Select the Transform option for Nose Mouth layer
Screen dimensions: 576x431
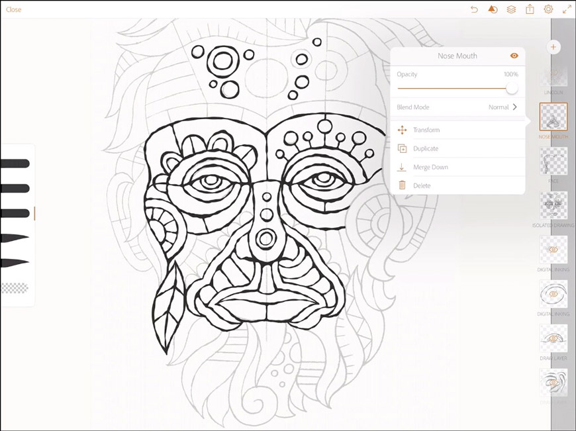428,130
